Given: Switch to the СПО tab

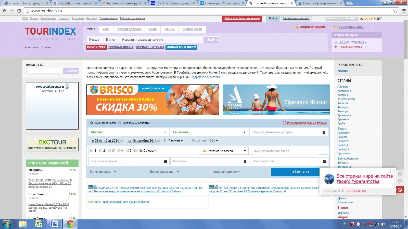Looking at the screenshot, I should tap(106, 29).
